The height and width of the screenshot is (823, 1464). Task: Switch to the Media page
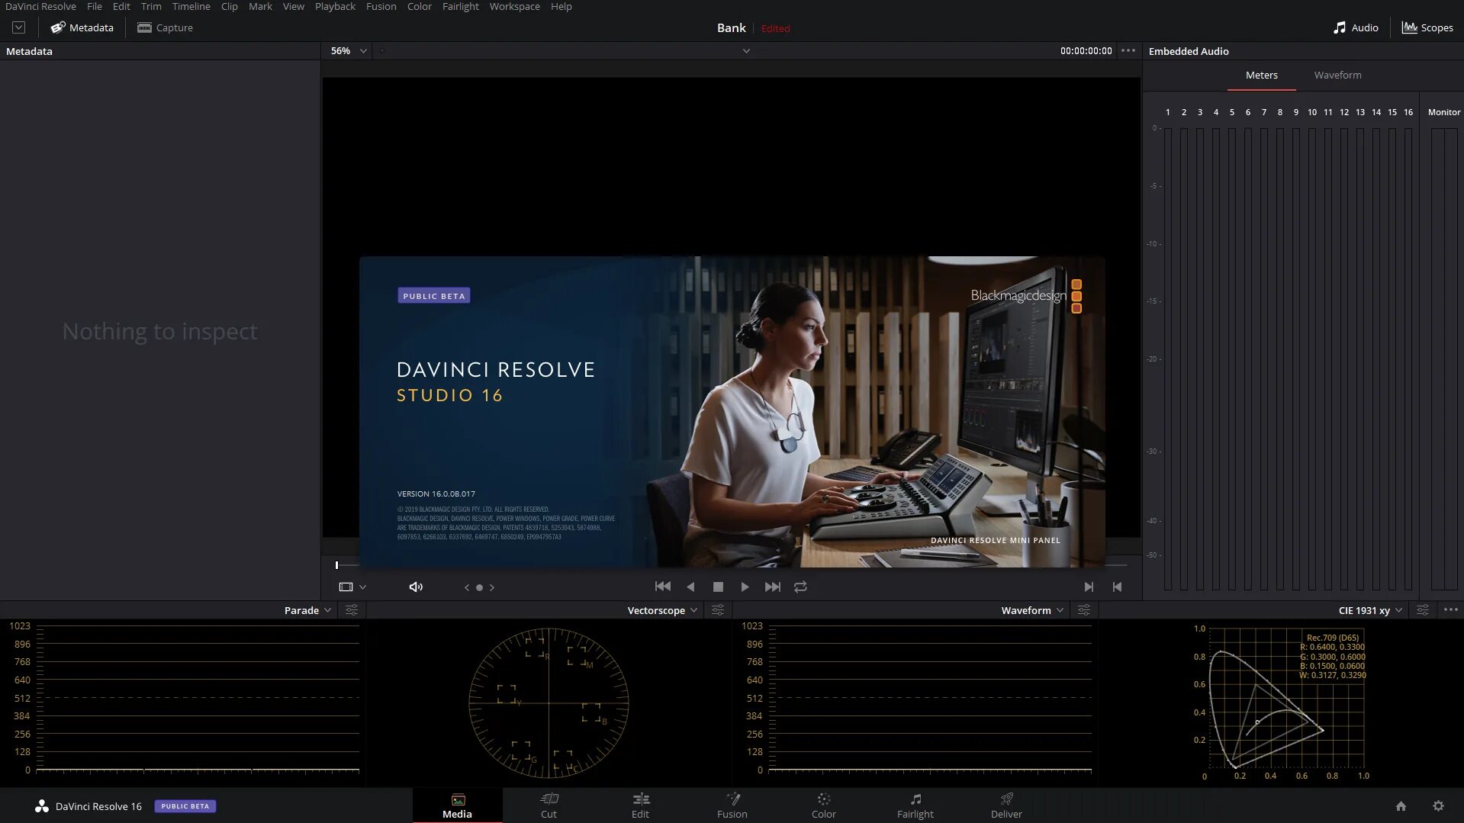tap(457, 805)
